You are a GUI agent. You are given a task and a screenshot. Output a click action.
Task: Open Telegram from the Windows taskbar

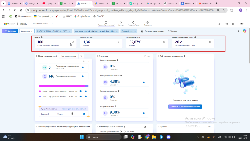161,137
